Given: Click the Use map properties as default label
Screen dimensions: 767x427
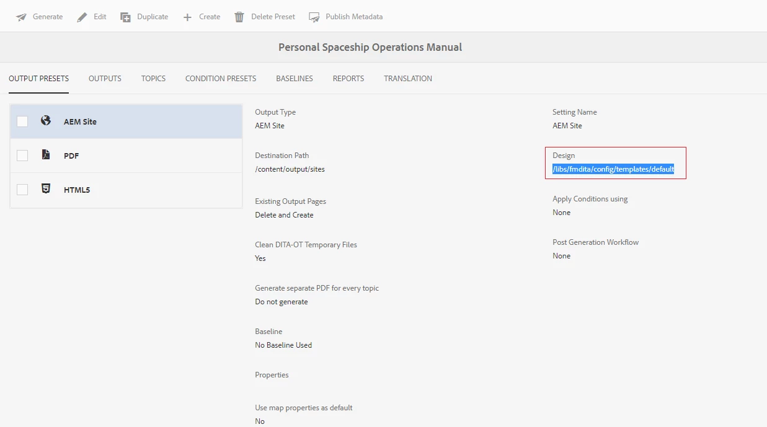Looking at the screenshot, I should pos(304,408).
